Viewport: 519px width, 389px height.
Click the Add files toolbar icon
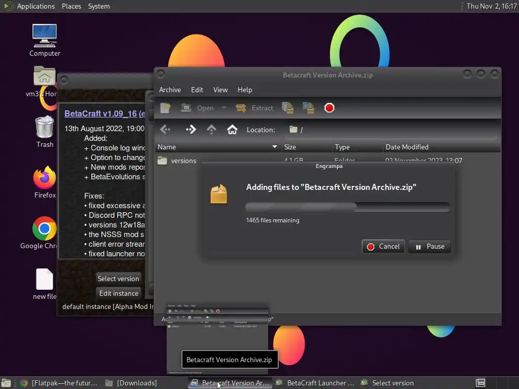288,108
